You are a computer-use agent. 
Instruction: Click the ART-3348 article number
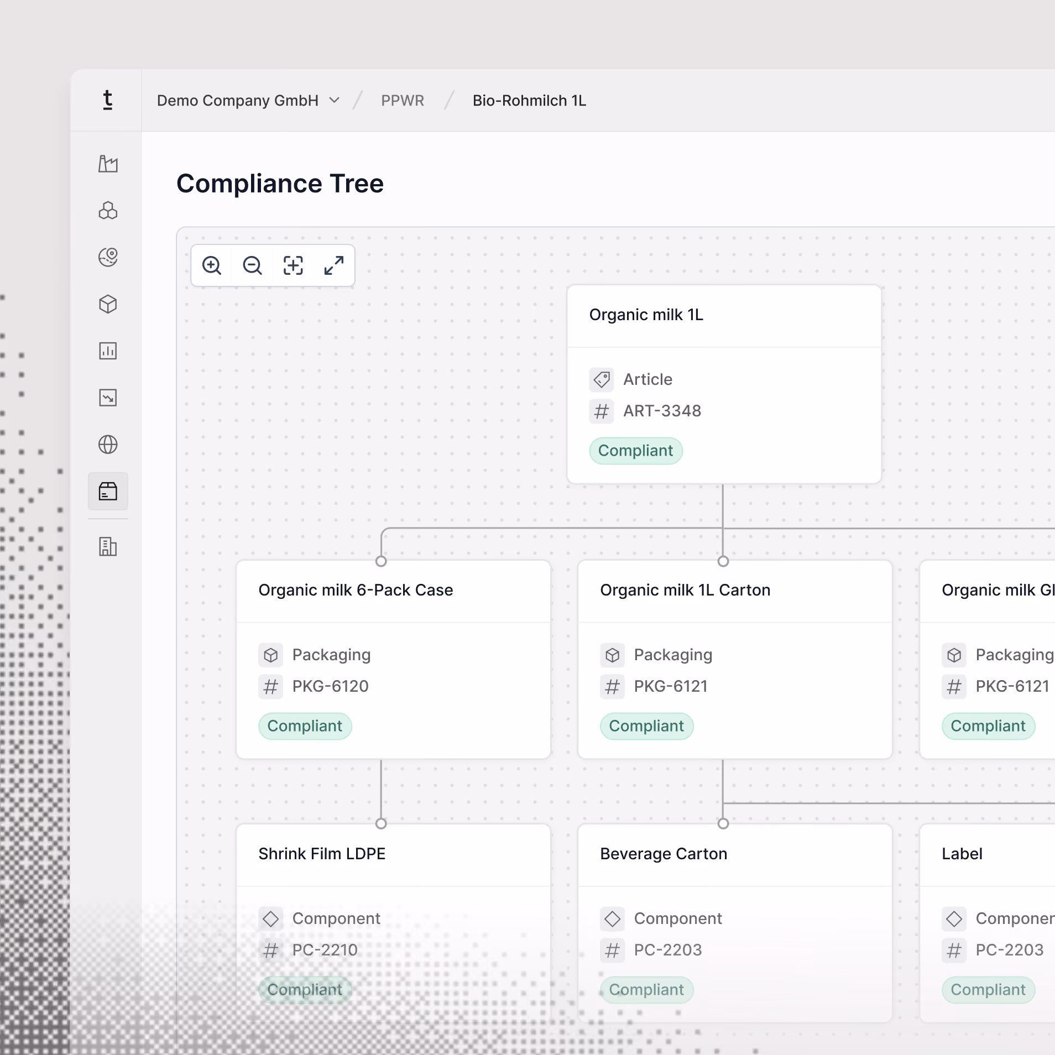point(662,411)
